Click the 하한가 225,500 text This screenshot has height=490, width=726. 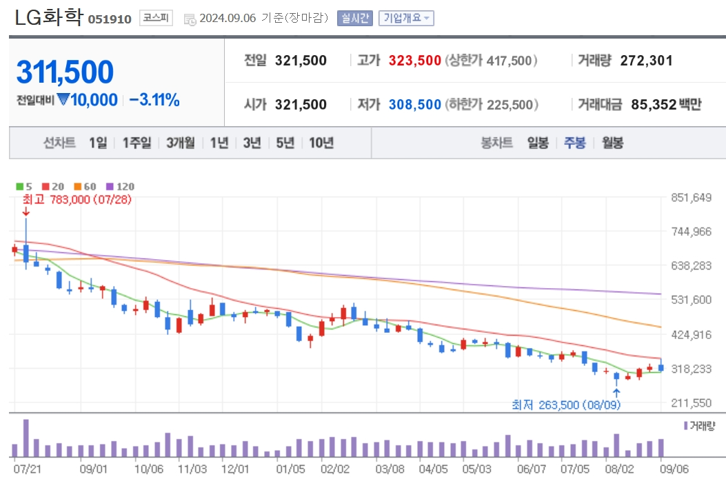pyautogui.click(x=492, y=105)
